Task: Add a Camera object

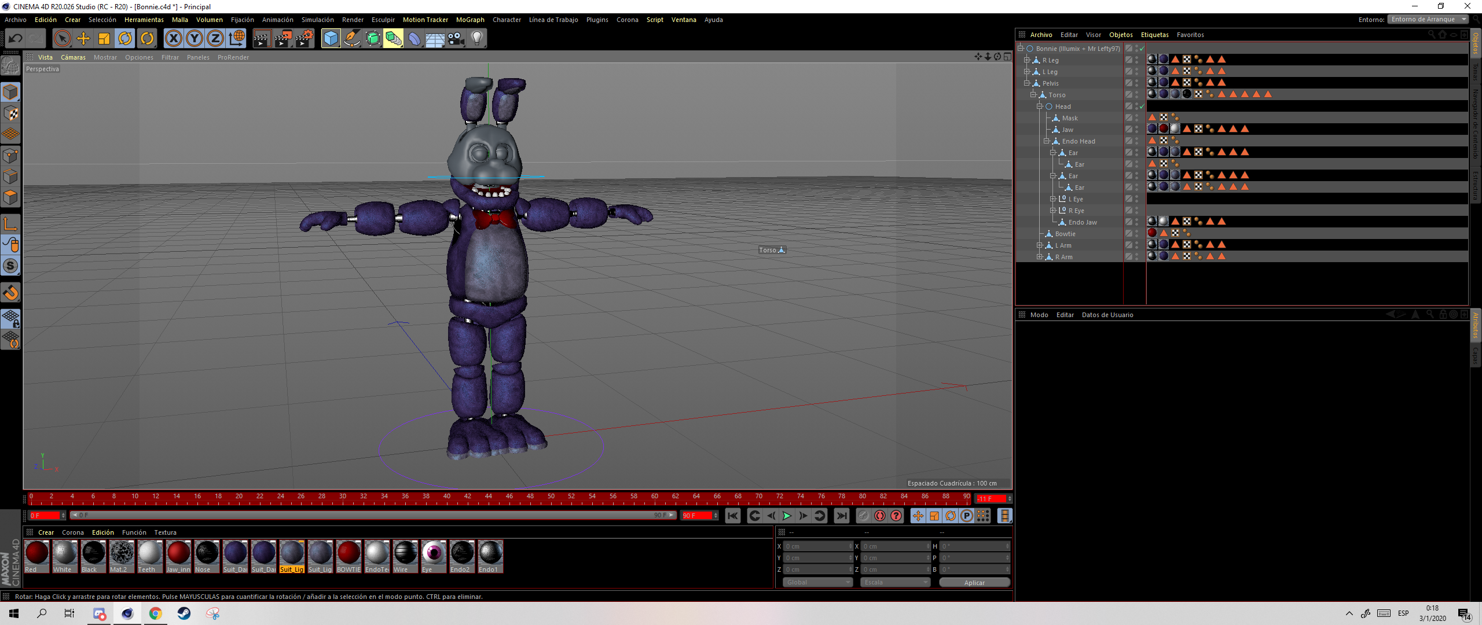Action: (456, 39)
